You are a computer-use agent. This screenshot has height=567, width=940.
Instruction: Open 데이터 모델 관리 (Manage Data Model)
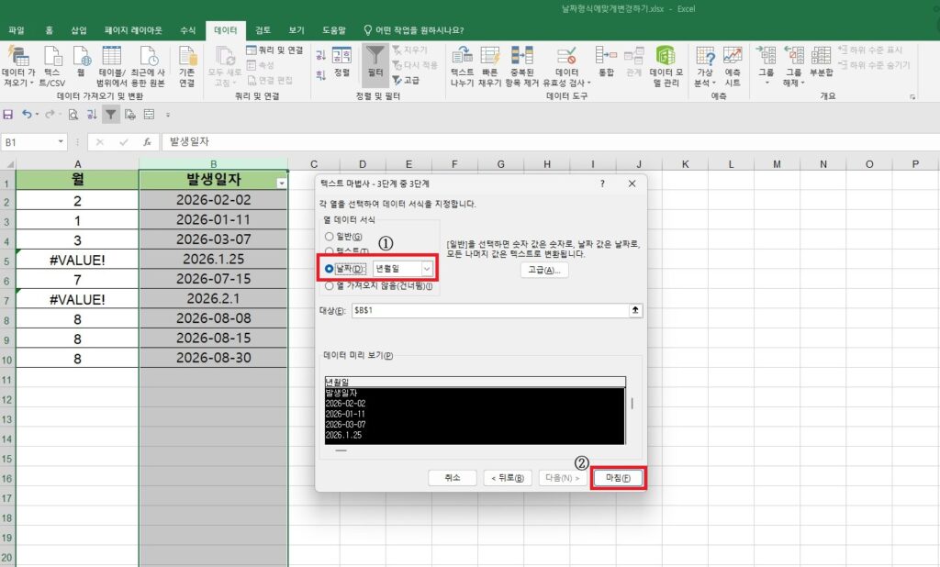pos(666,66)
